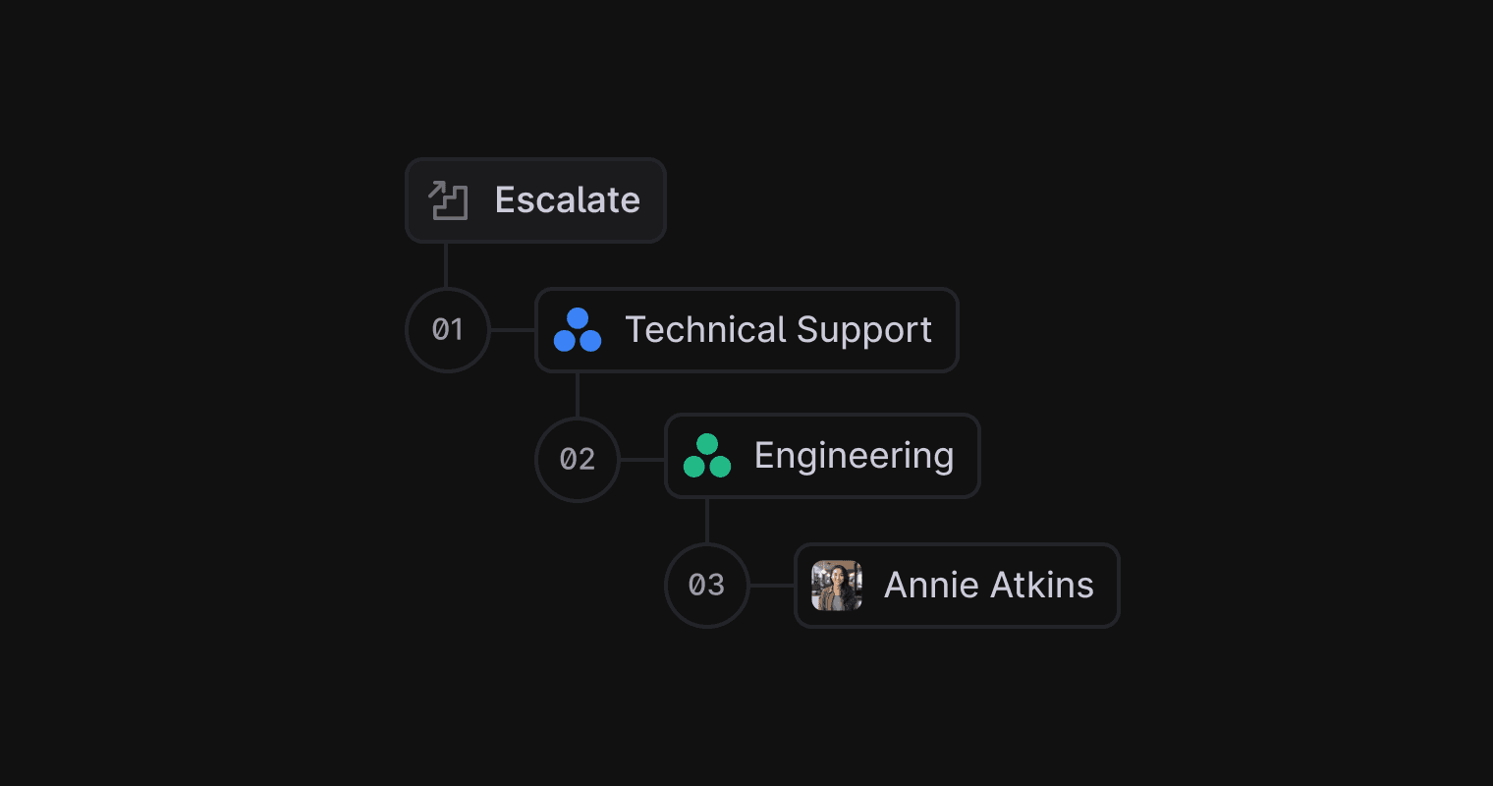Click the connector line between steps 02 and 03

pos(707,521)
